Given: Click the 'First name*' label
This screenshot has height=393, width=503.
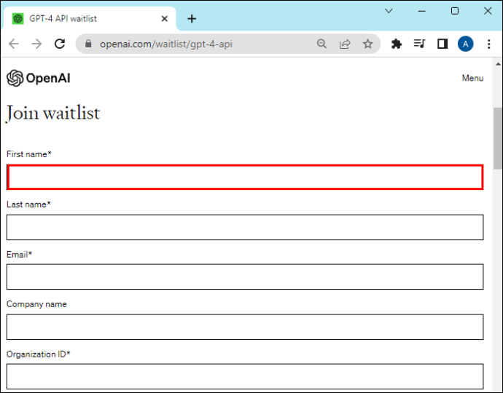Looking at the screenshot, I should pyautogui.click(x=29, y=154).
